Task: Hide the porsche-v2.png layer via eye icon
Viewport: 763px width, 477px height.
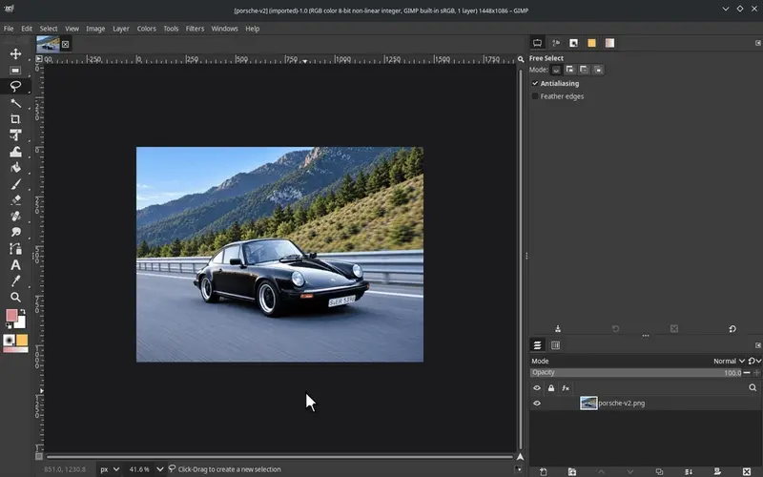Action: click(537, 403)
